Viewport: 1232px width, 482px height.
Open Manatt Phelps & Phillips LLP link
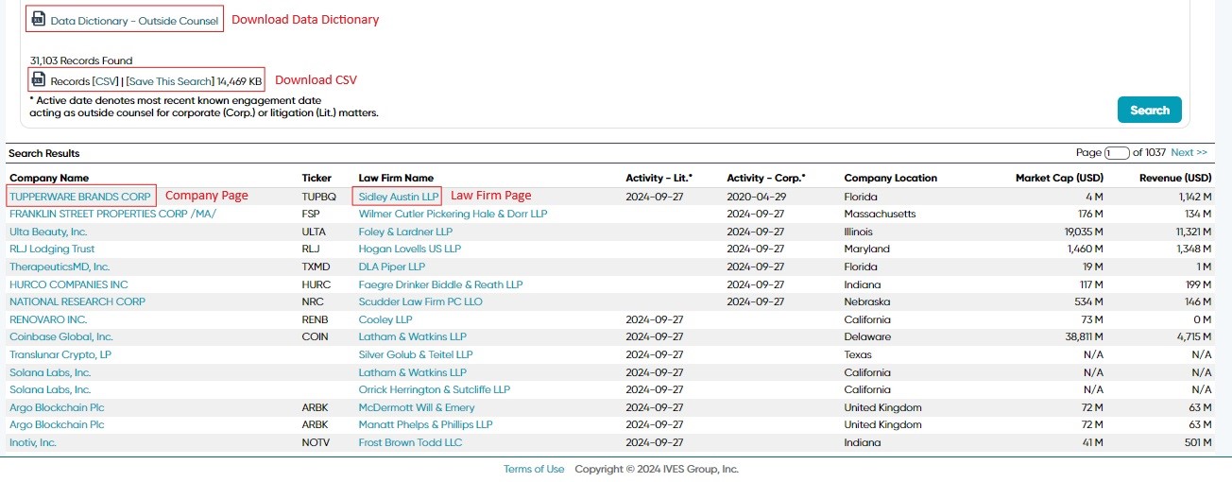click(x=425, y=424)
